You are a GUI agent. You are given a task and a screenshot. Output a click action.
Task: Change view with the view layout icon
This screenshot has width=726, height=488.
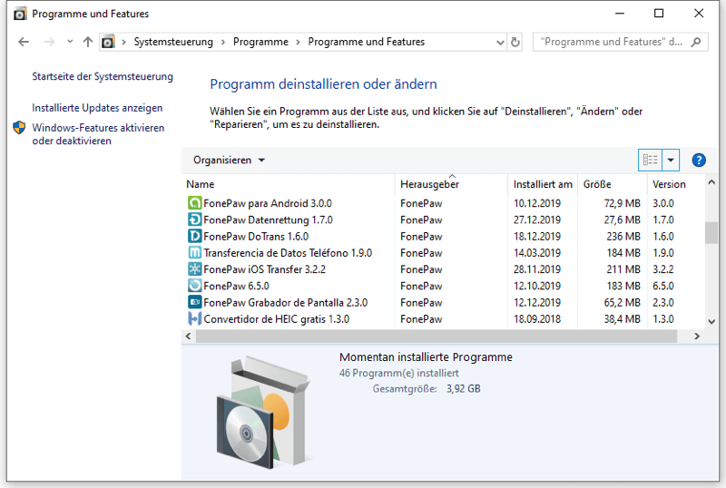[650, 161]
